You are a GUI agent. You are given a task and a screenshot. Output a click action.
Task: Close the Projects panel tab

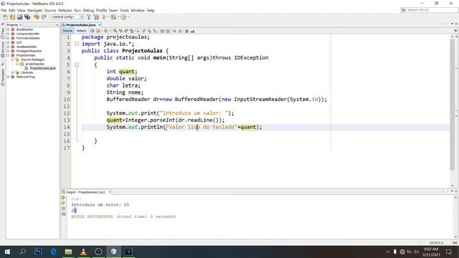coord(21,25)
